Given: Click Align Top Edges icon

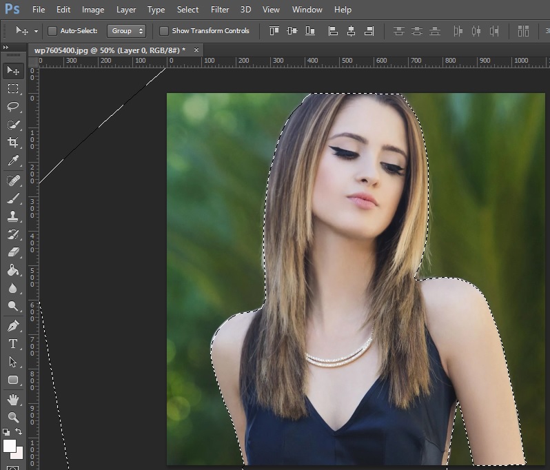Looking at the screenshot, I should [x=274, y=31].
